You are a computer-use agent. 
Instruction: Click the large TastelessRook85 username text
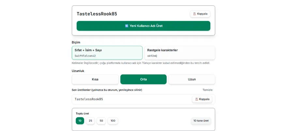click(x=97, y=14)
